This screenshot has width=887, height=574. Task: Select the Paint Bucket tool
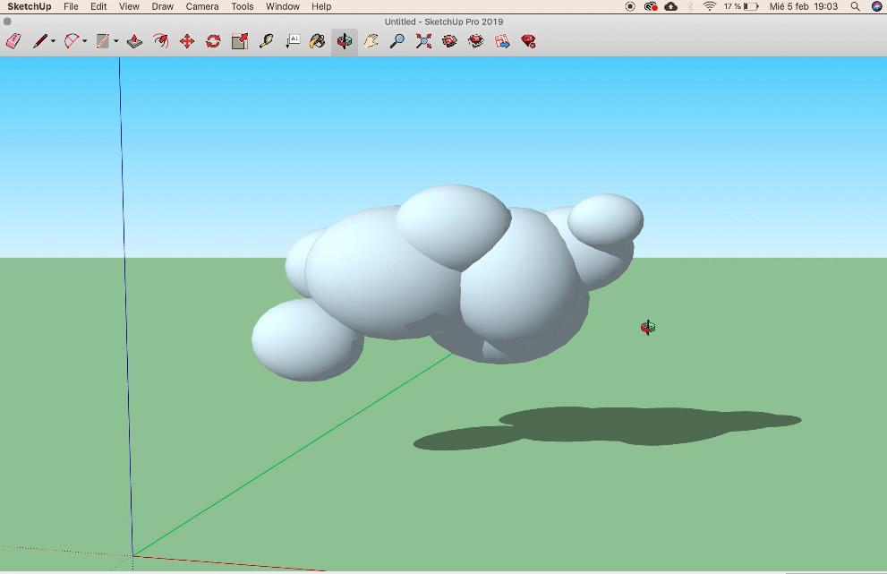tap(318, 41)
